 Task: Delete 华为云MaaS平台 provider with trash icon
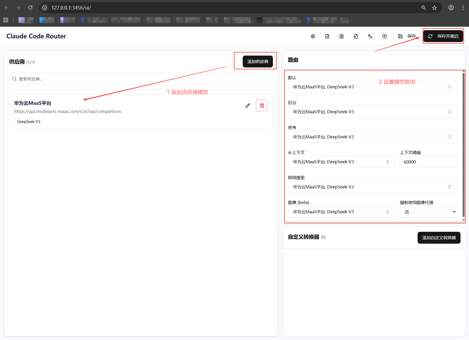(262, 106)
